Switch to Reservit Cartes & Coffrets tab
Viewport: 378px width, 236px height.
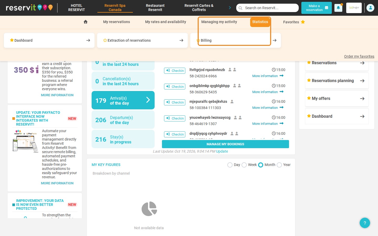coord(199,8)
